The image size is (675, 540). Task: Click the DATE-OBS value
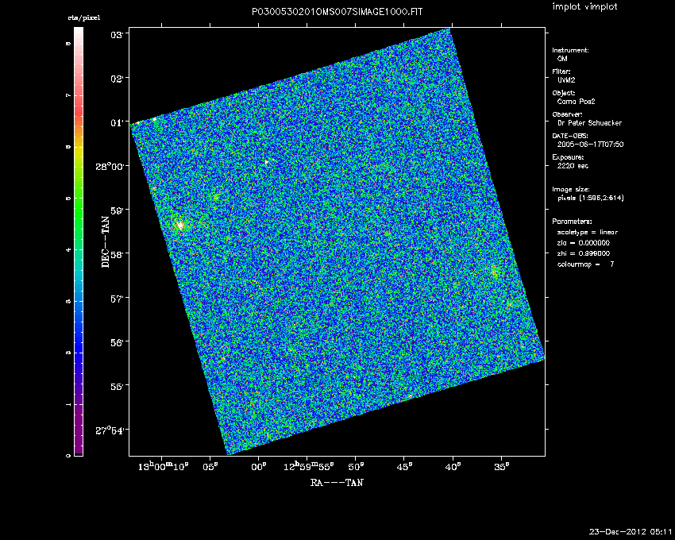coord(590,145)
